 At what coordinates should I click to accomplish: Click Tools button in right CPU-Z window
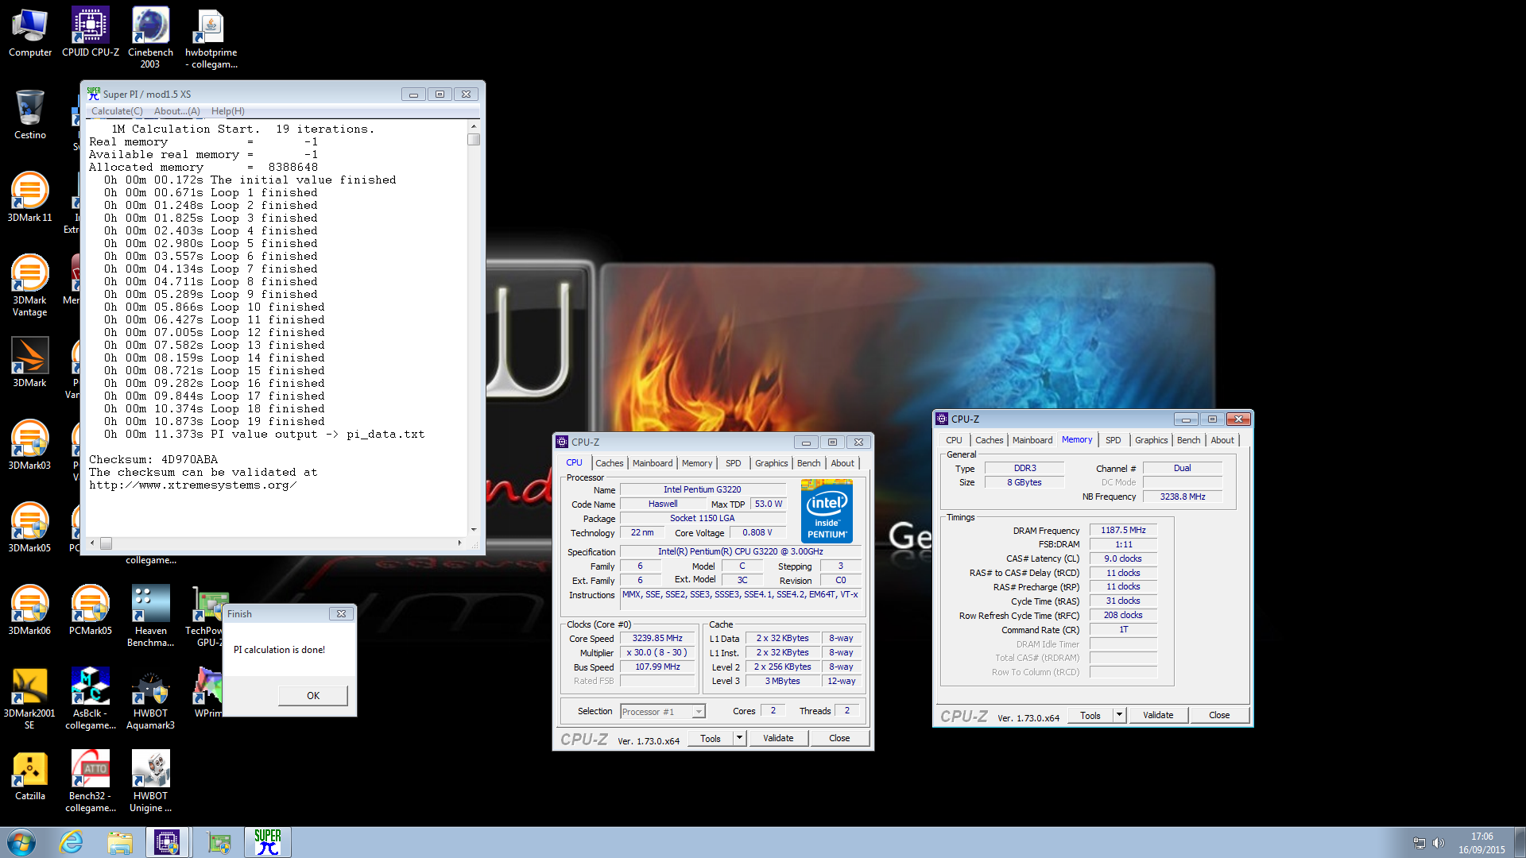(x=1090, y=715)
